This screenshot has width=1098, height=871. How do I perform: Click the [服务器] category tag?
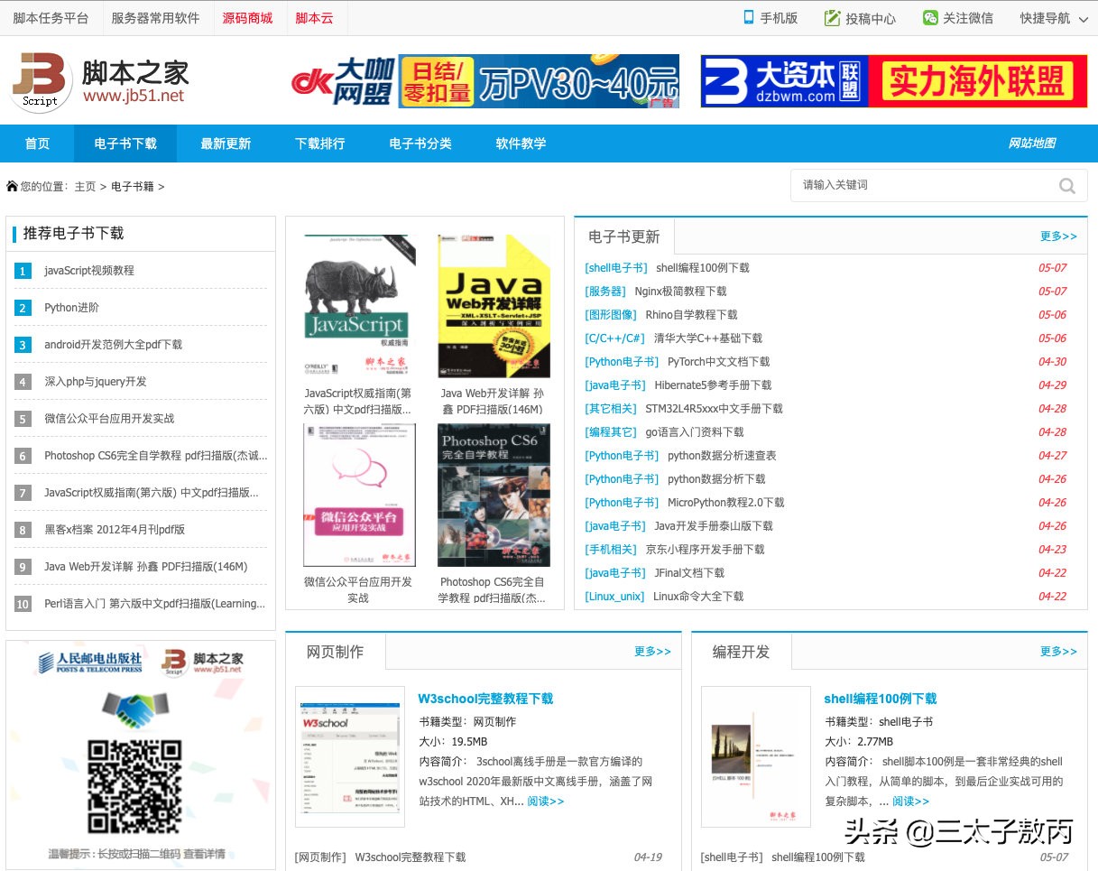point(605,292)
